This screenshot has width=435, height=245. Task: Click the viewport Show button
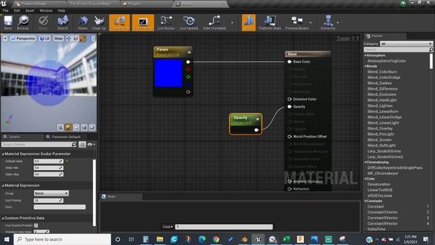point(58,39)
